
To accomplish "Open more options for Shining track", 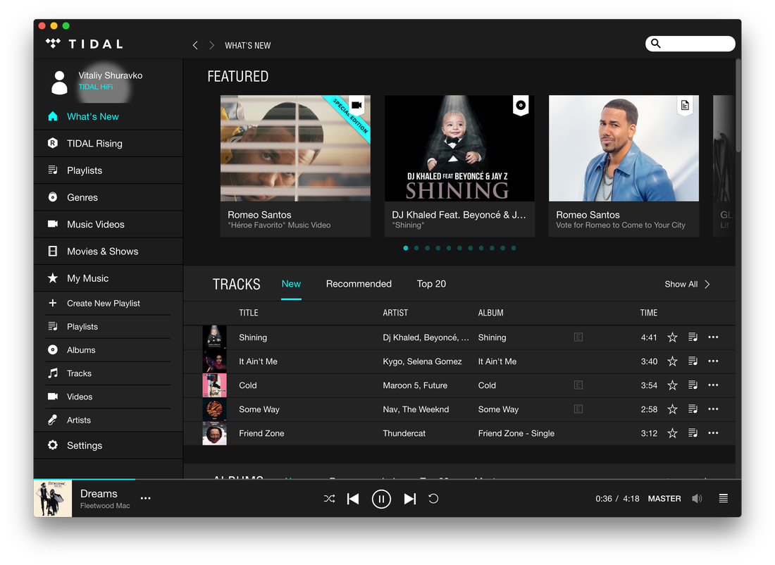I will coord(713,337).
